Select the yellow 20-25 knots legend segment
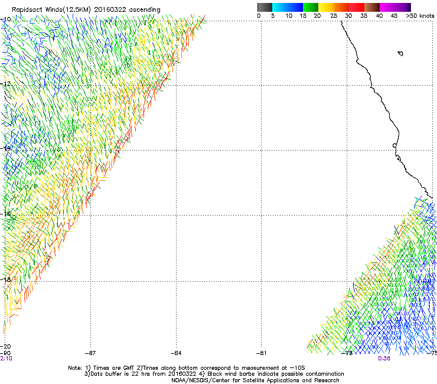Screen dimensions: 437x384 click(x=326, y=7)
